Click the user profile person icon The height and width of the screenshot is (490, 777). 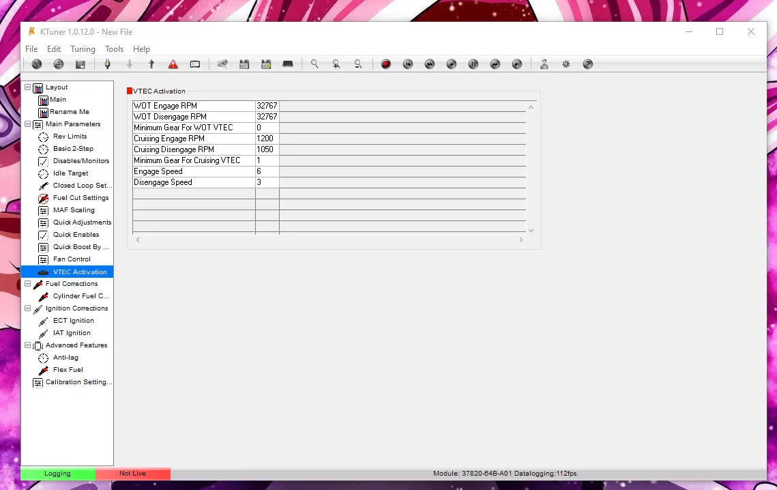[x=544, y=64]
